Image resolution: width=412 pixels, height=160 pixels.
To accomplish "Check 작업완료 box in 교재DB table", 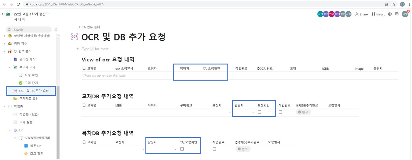I will pos(280,112).
